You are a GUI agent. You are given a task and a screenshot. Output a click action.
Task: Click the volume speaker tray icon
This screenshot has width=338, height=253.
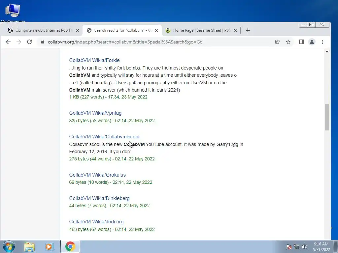pos(305,247)
